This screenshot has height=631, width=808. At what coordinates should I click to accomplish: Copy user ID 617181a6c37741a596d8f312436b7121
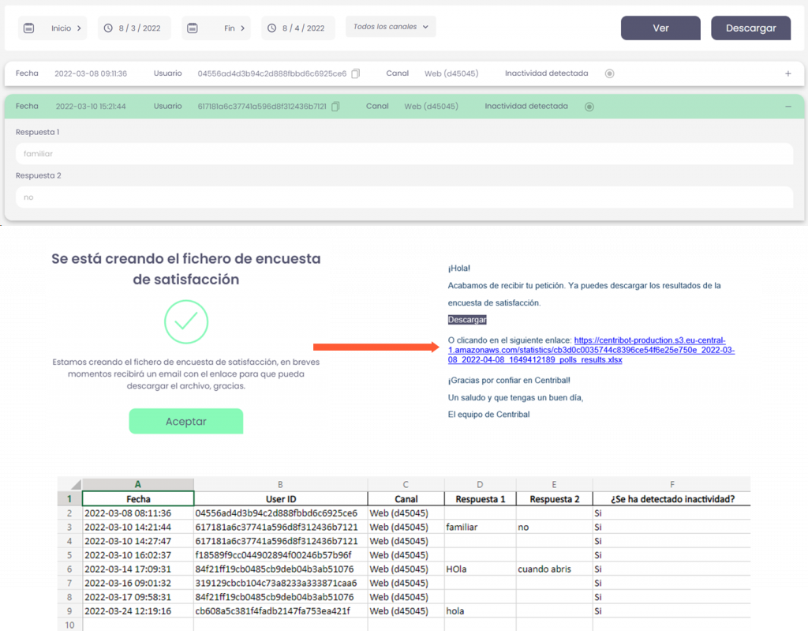pyautogui.click(x=336, y=107)
